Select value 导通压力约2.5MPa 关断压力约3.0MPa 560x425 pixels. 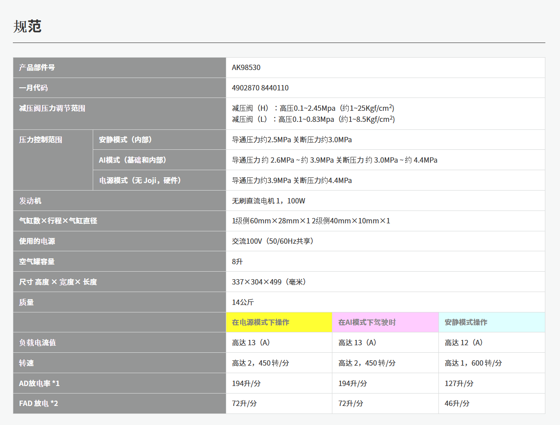click(292, 140)
